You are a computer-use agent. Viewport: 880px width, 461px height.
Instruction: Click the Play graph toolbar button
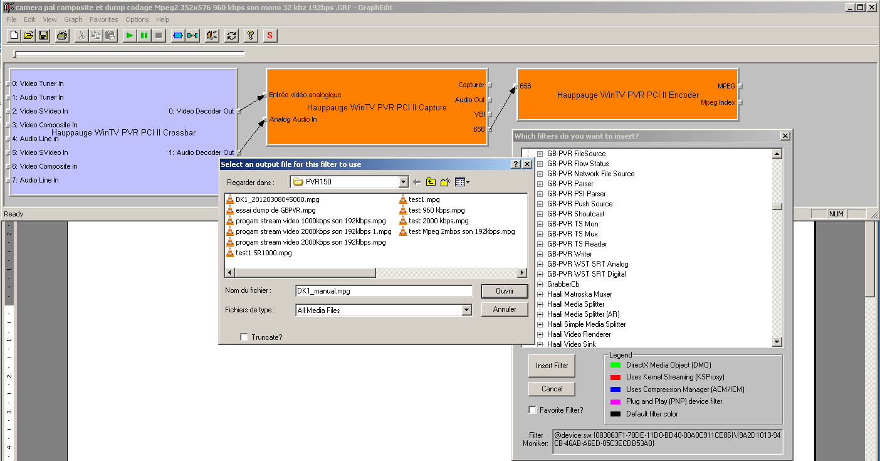[x=129, y=36]
